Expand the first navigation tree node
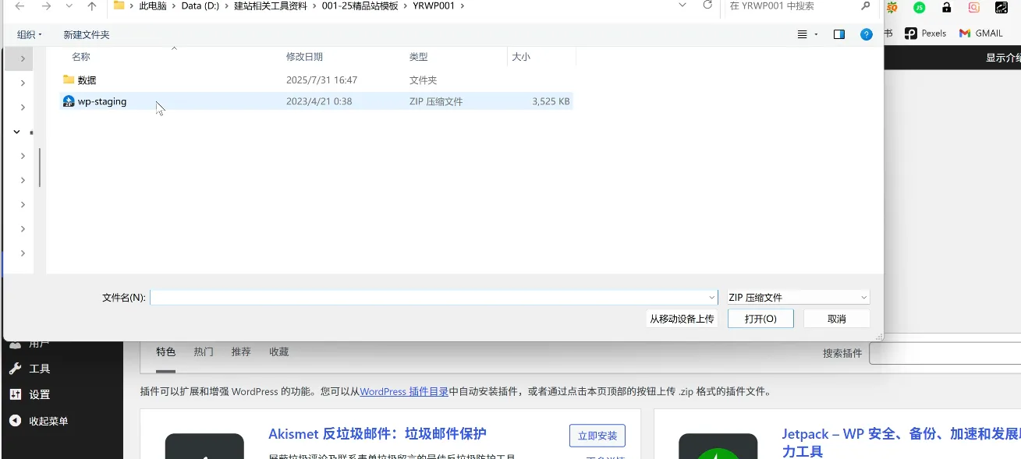 click(x=23, y=58)
